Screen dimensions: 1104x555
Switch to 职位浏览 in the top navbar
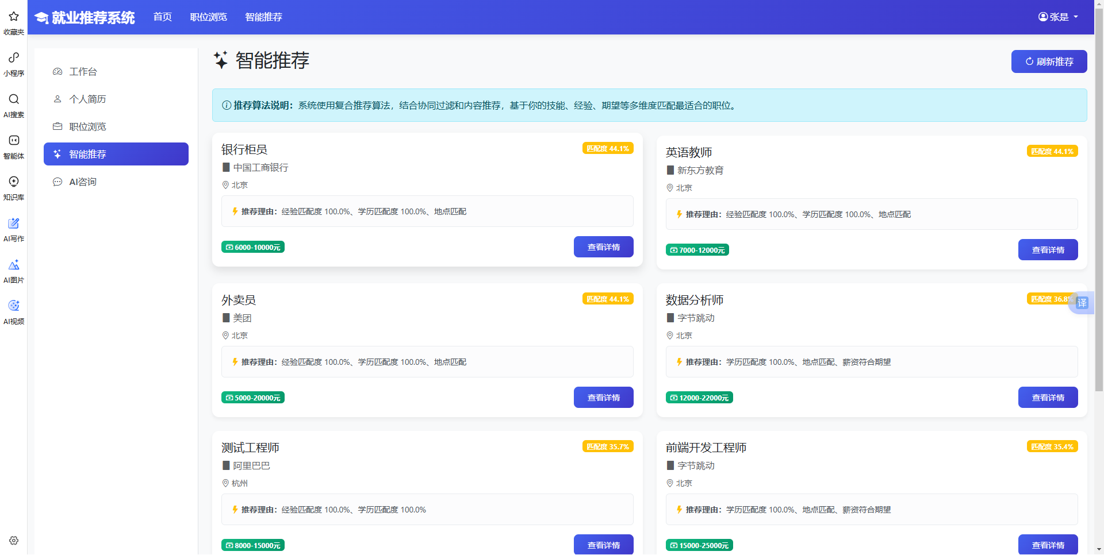point(208,17)
